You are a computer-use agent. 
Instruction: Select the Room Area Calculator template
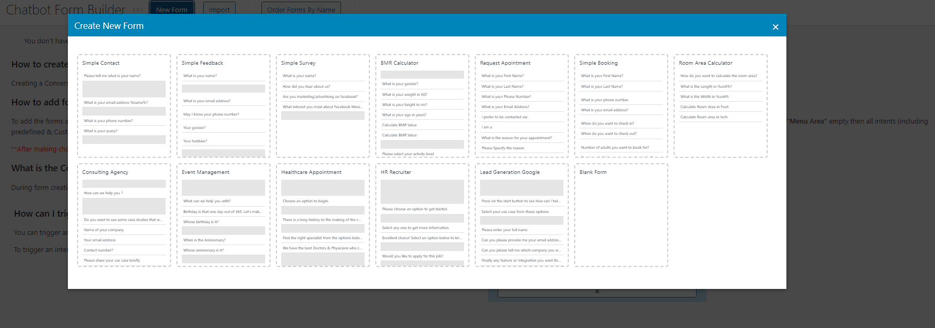pos(721,106)
